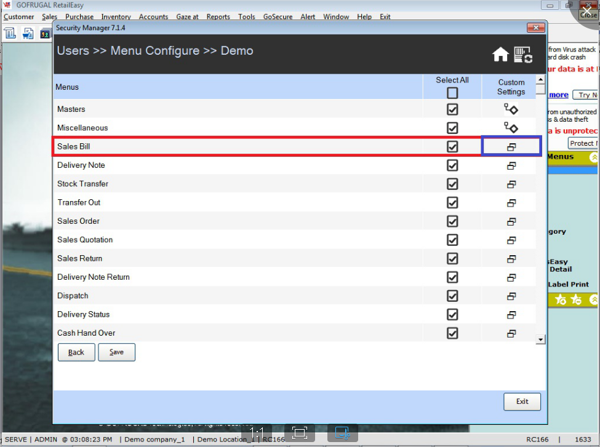Click the second toolbar icon with cart
The height and width of the screenshot is (447, 600).
click(28, 33)
